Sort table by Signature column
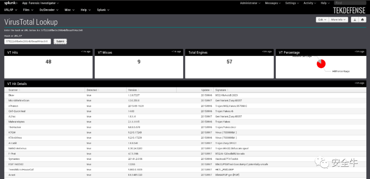 click(222, 90)
